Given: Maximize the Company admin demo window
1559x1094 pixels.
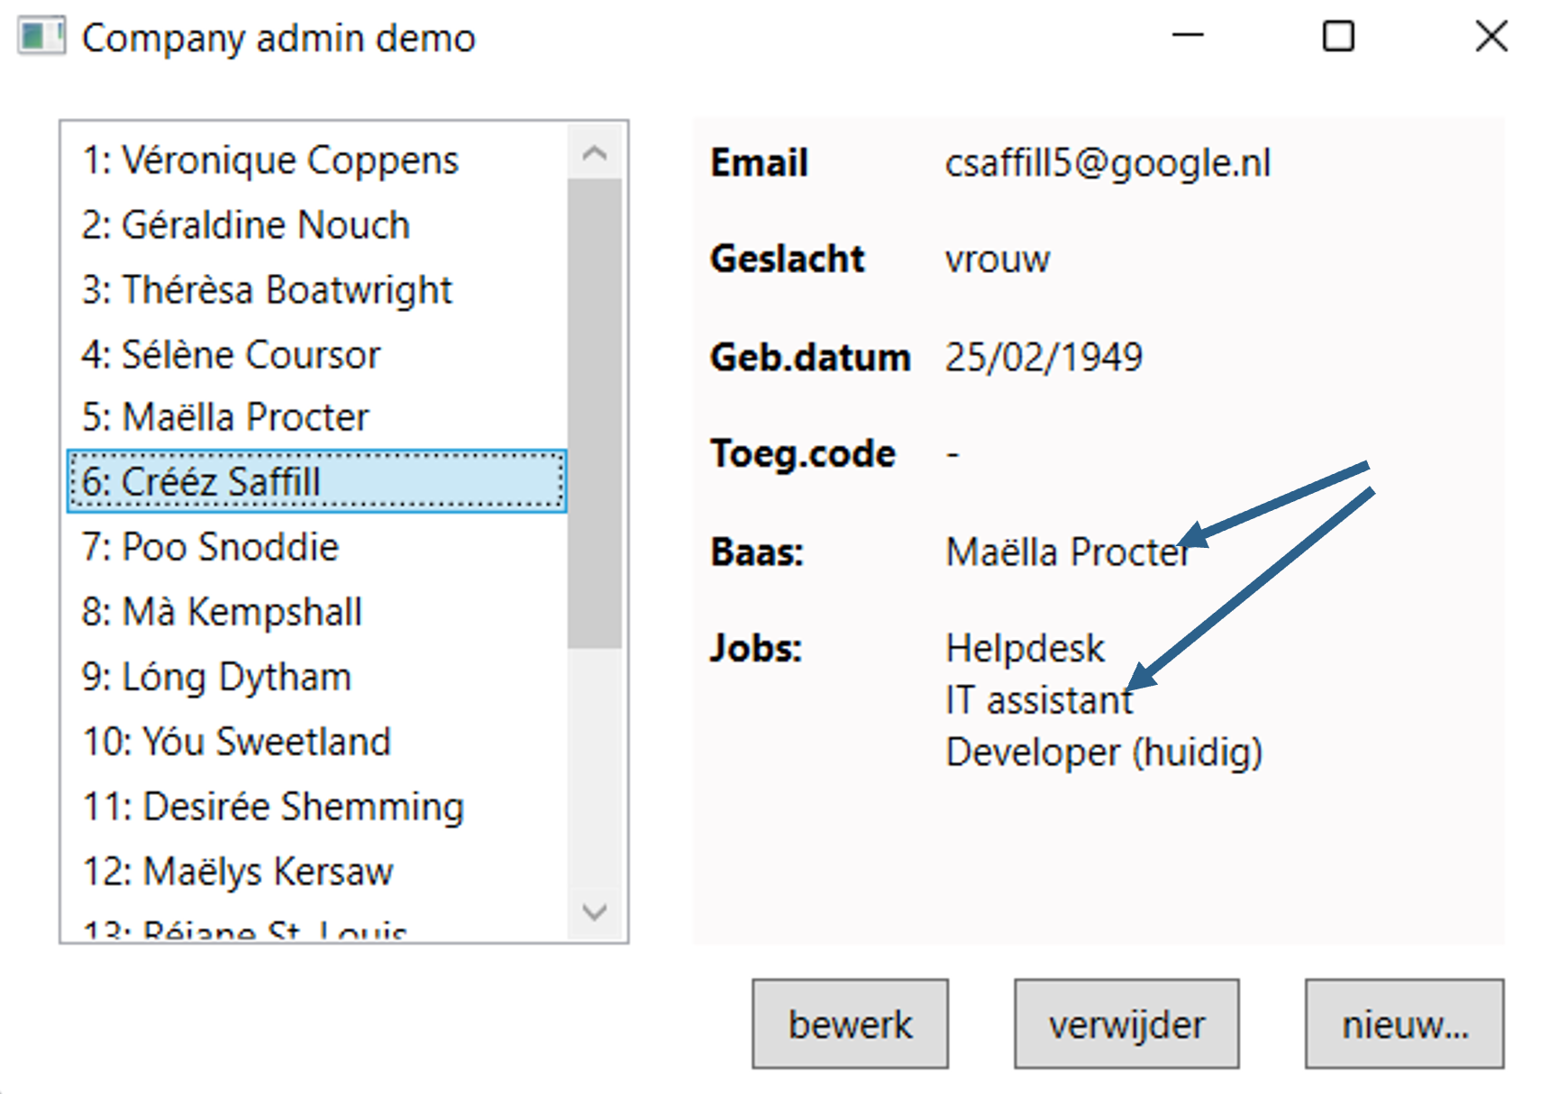Looking at the screenshot, I should point(1337,37).
